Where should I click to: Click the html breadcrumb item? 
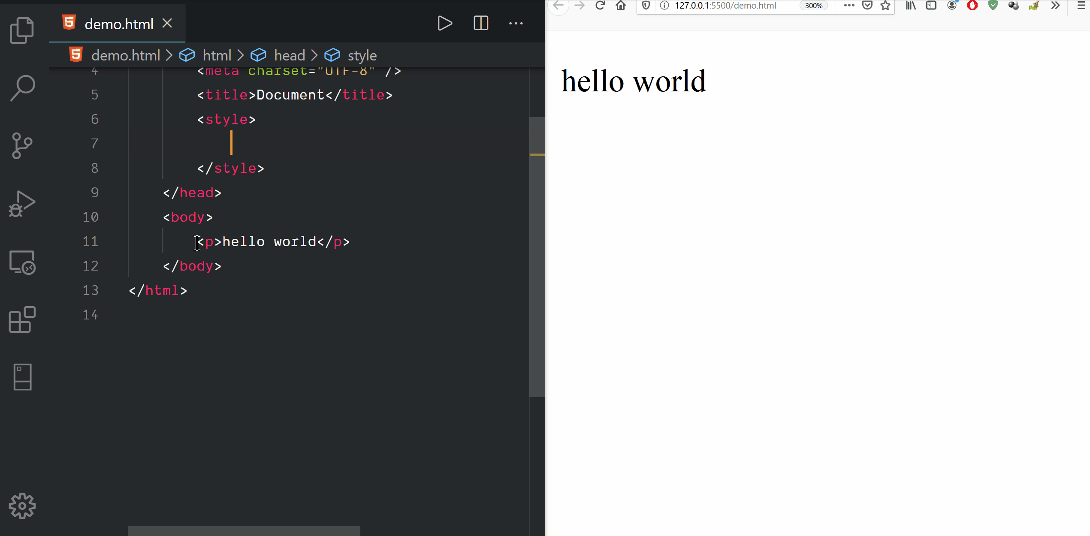(217, 55)
